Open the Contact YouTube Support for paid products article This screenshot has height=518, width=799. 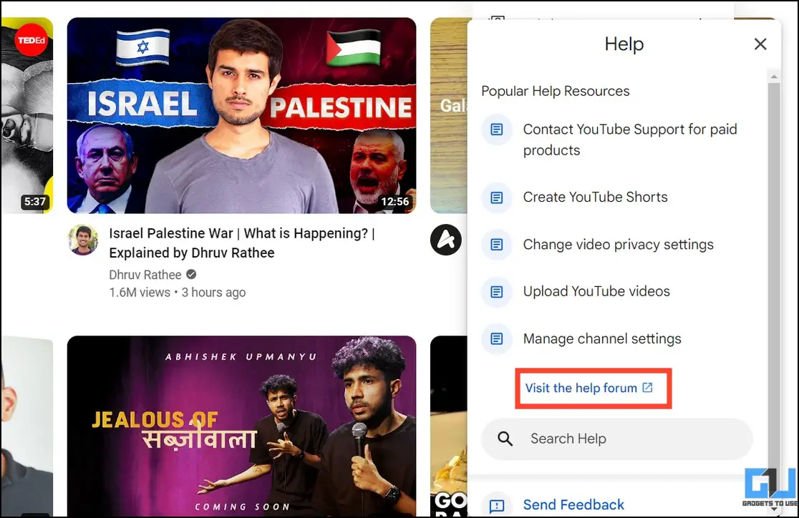[630, 140]
